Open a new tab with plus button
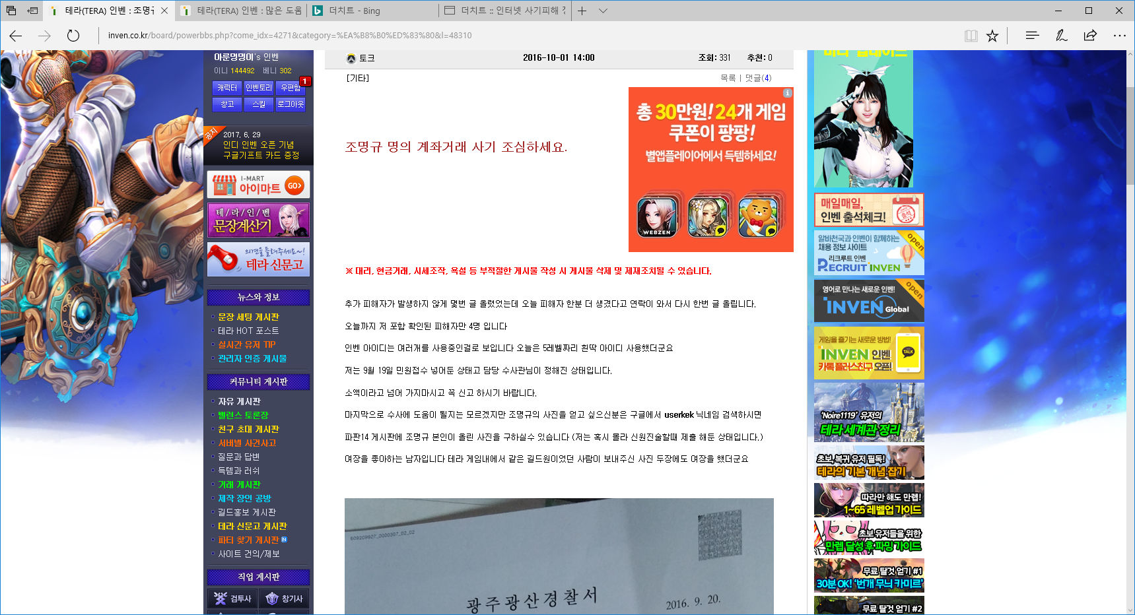1135x615 pixels. [x=582, y=11]
